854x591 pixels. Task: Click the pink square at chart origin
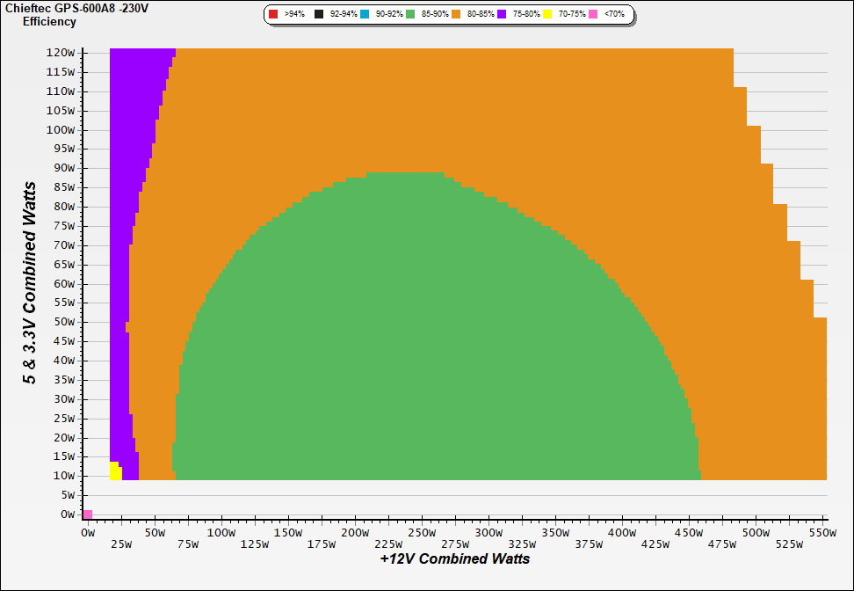[87, 514]
